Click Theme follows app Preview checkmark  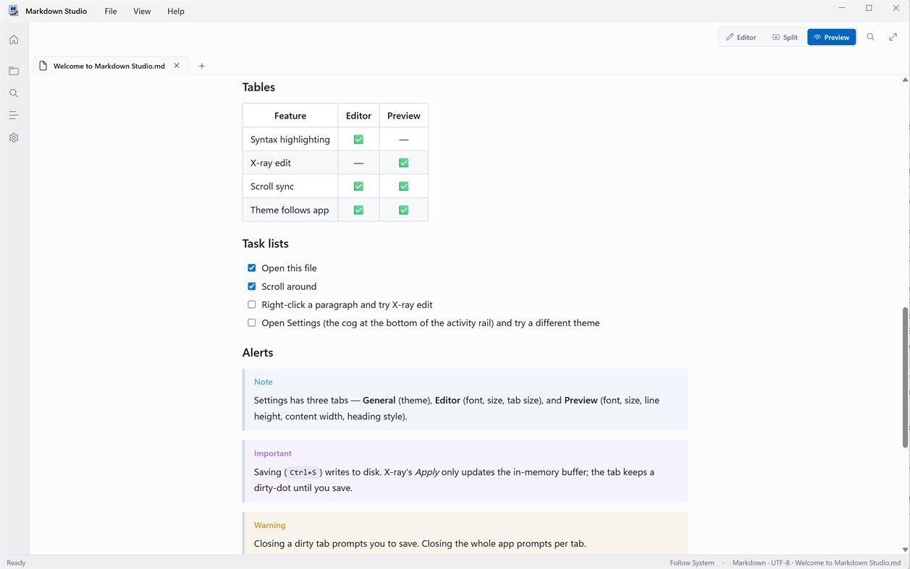[x=404, y=210]
